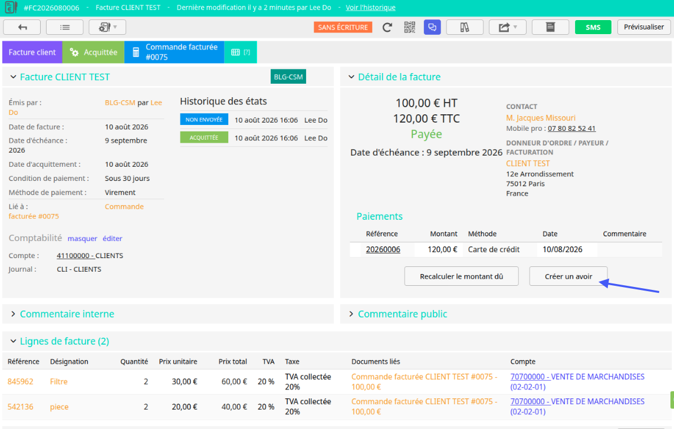Screen dimensions: 674x429
Task: Open the actions gear dropdown in toolbar
Action: click(107, 27)
